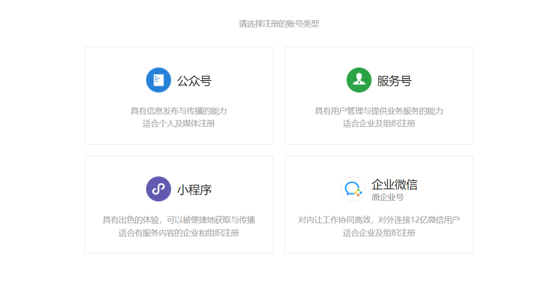Click the 原企业号 subtitle text
549x282 pixels.
click(x=388, y=197)
